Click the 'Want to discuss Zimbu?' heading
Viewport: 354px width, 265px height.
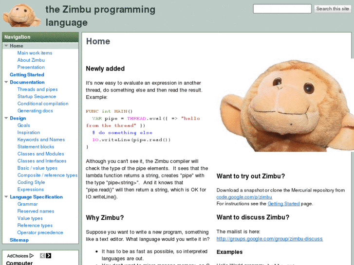click(x=253, y=217)
